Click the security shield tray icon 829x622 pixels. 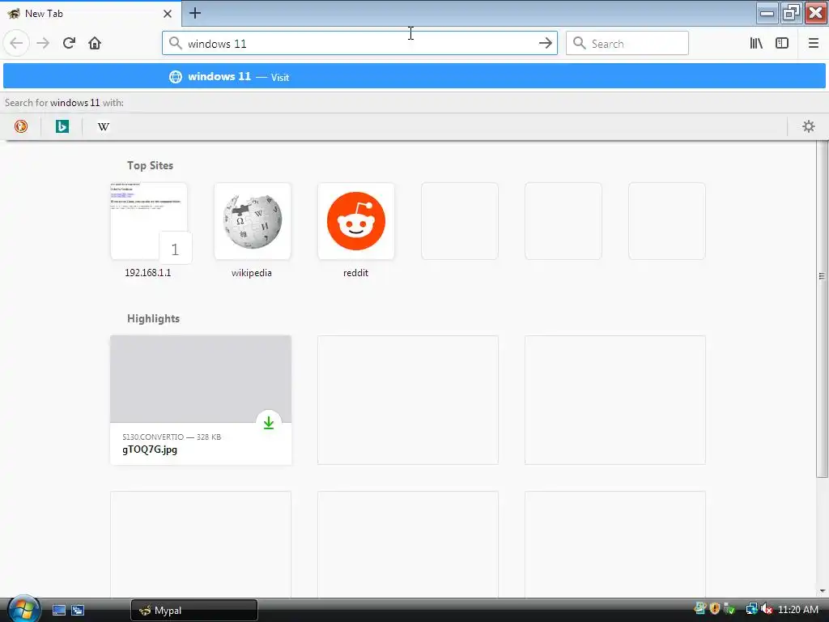[716, 609]
